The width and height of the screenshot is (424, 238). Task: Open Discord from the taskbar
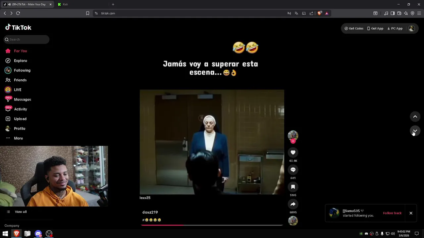click(x=38, y=234)
